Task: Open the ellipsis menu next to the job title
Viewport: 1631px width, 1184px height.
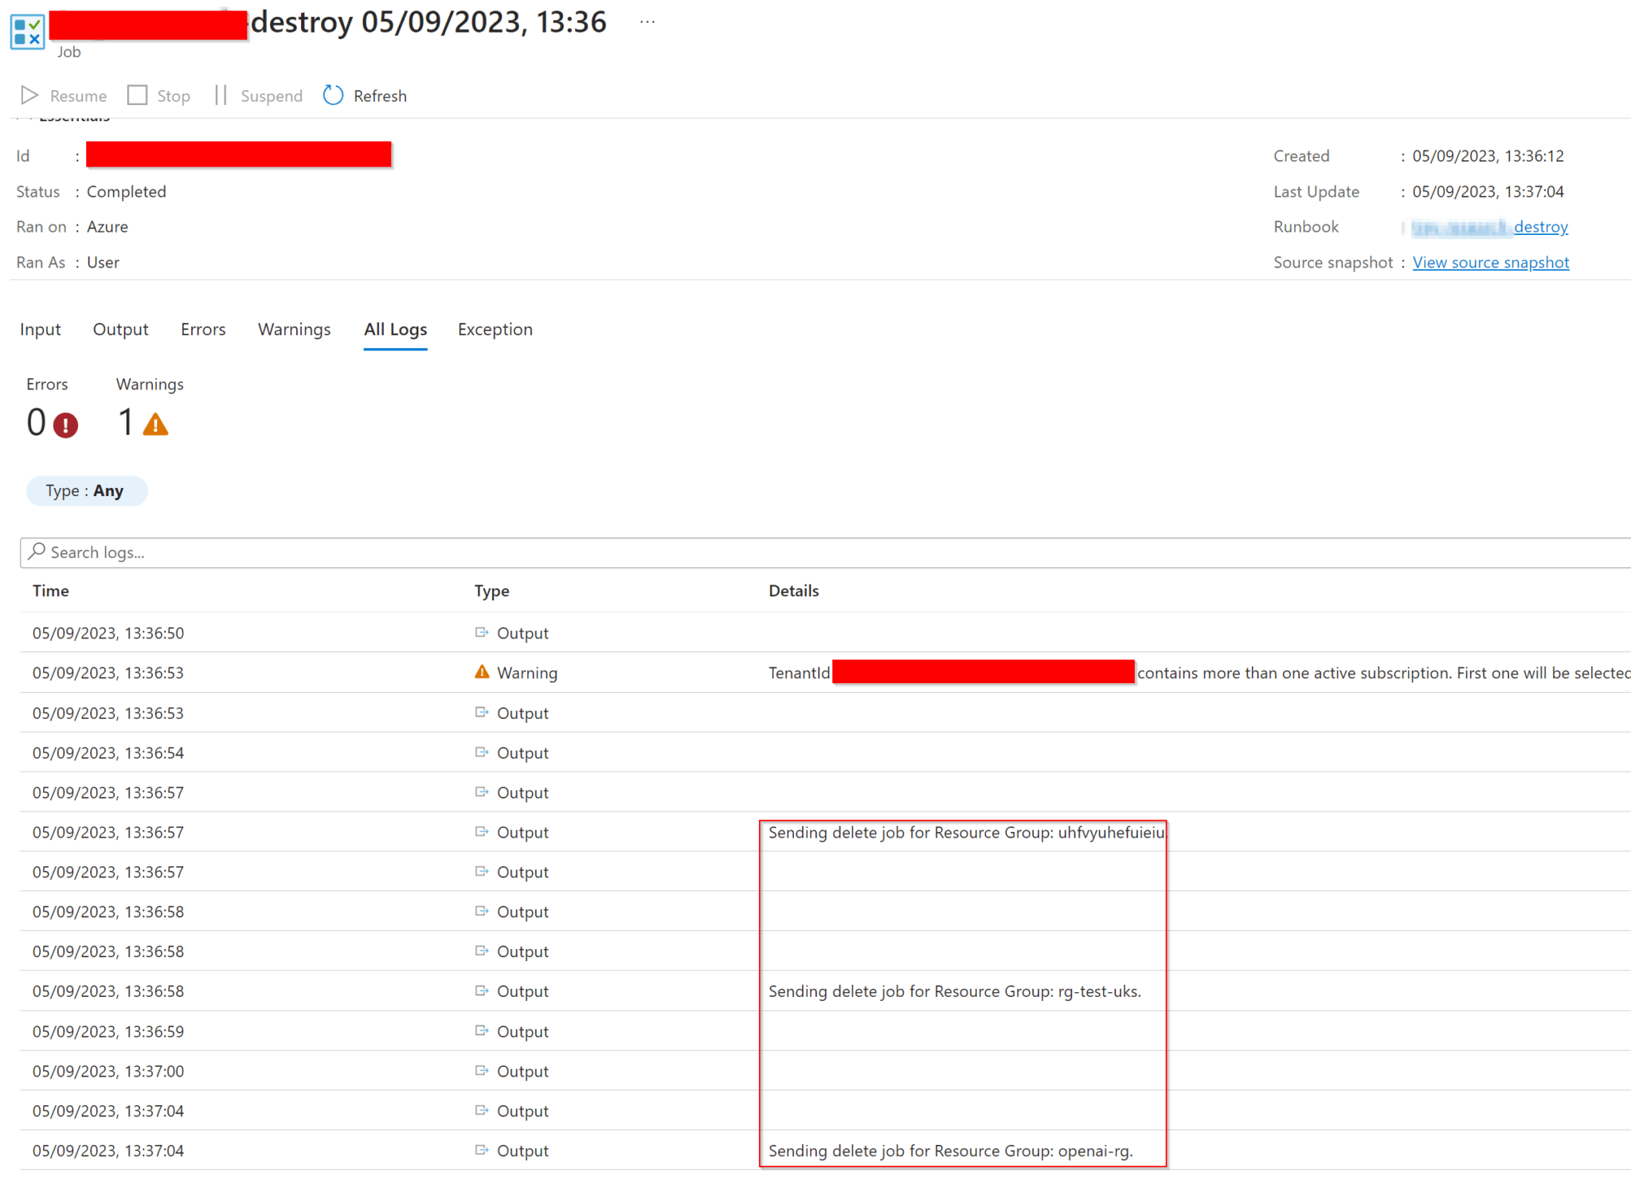Action: click(647, 21)
